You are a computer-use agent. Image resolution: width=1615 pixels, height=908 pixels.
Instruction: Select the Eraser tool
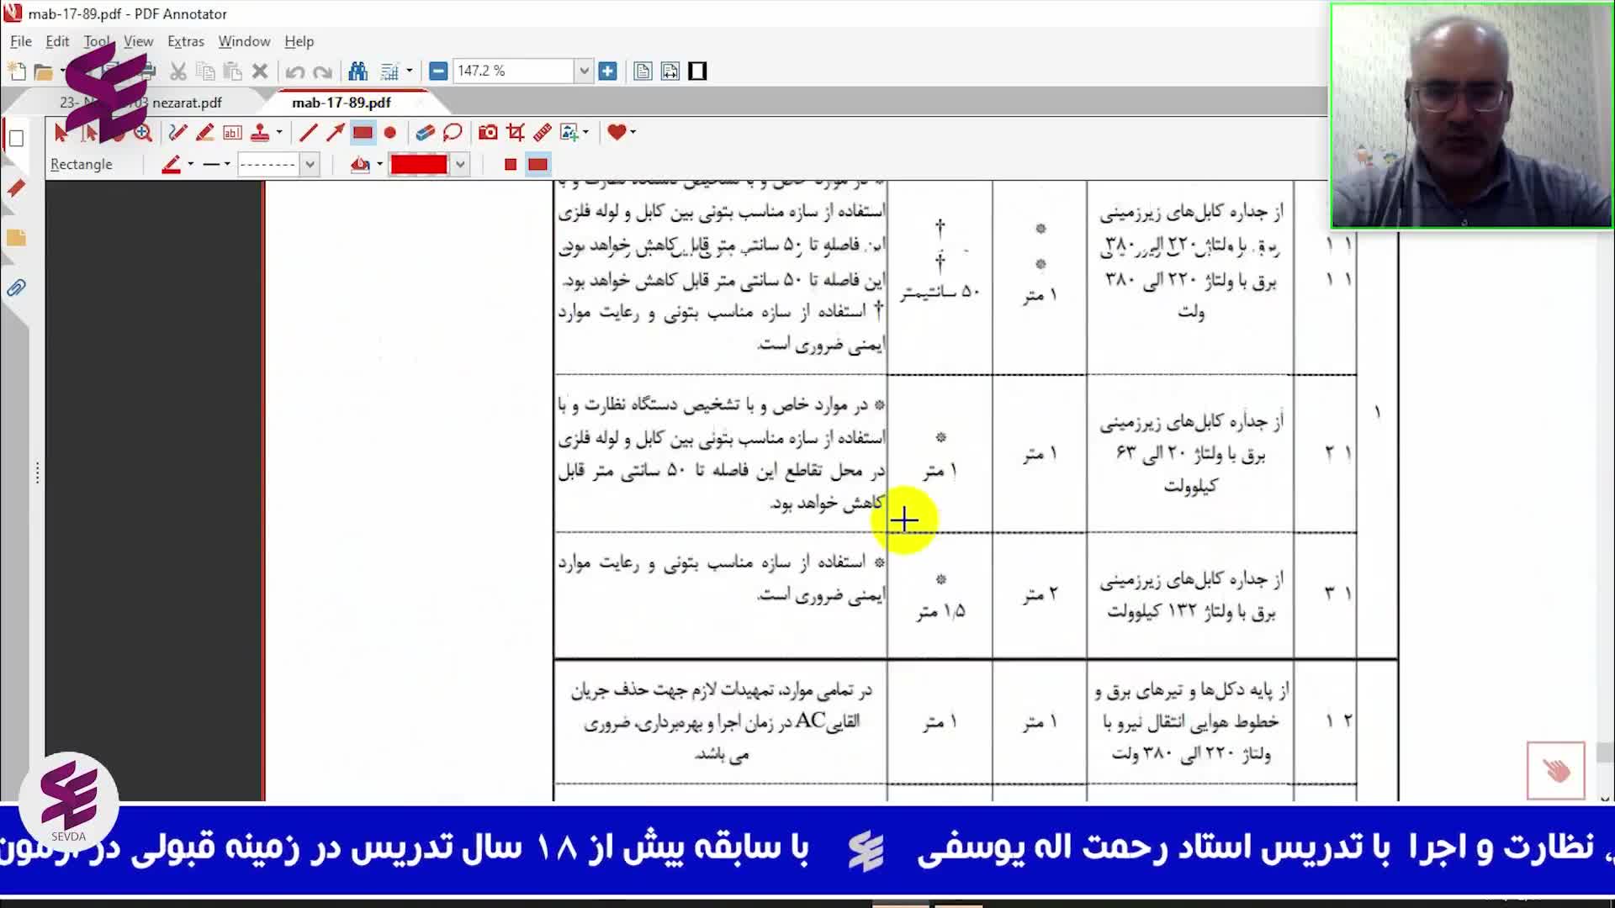pos(425,132)
